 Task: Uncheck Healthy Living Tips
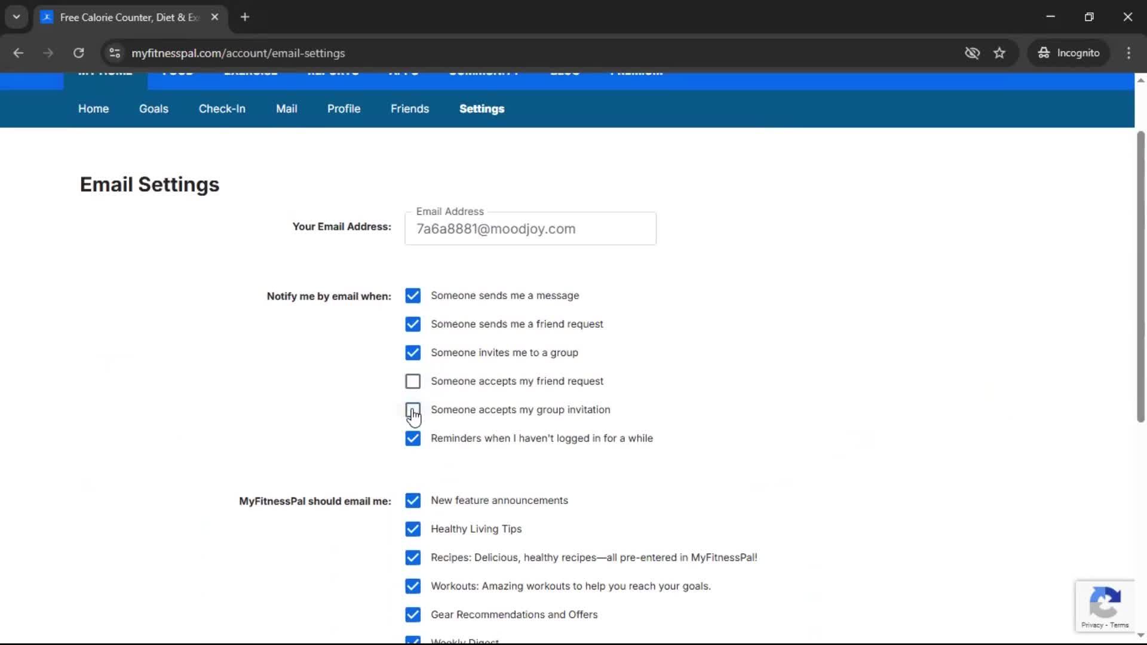click(x=413, y=529)
